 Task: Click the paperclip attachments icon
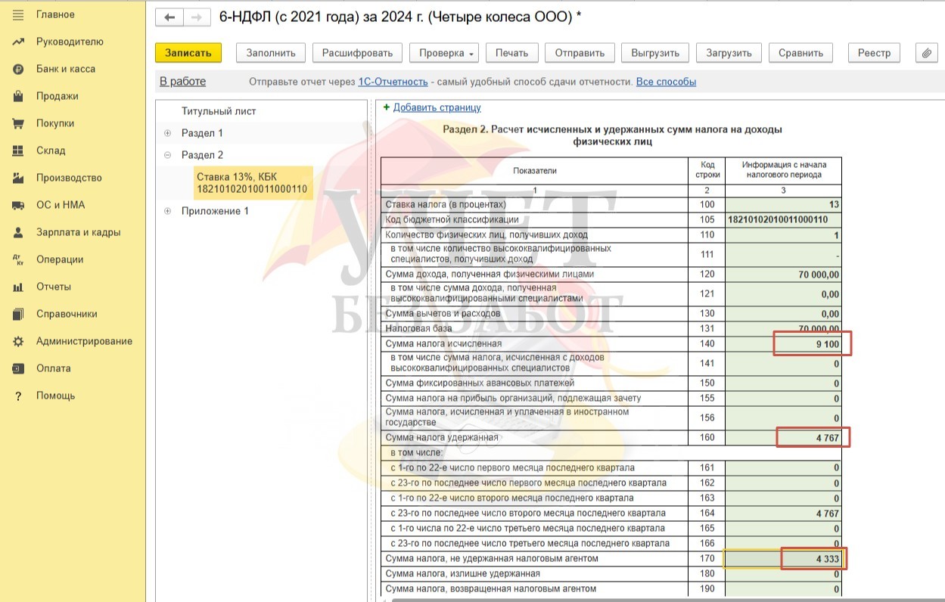926,53
